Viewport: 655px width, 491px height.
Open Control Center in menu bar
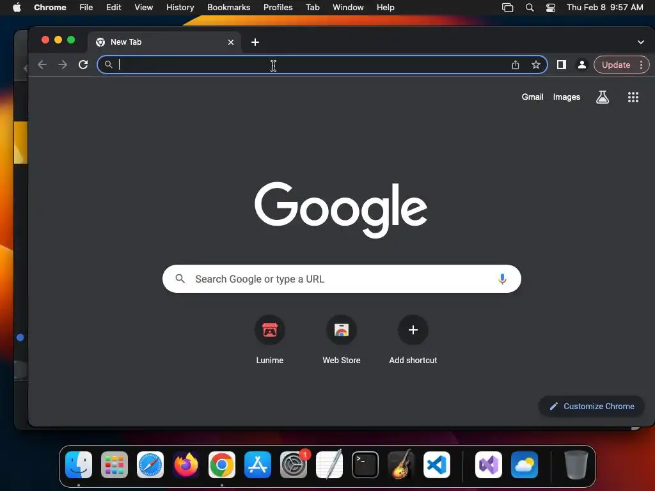(551, 7)
